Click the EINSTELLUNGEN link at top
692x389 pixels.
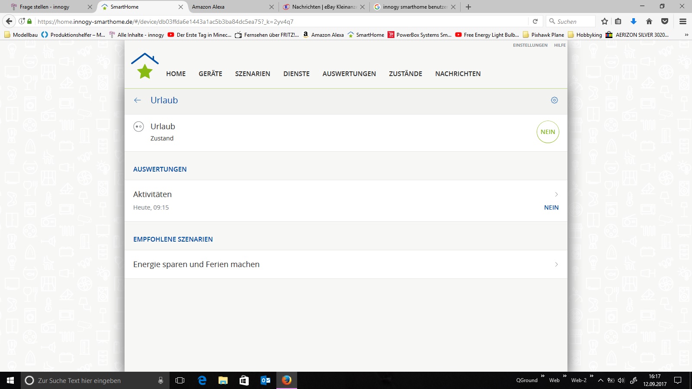point(530,45)
